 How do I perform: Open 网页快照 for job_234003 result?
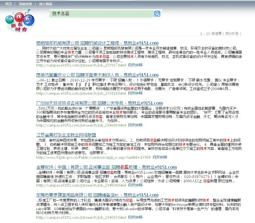point(135,217)
